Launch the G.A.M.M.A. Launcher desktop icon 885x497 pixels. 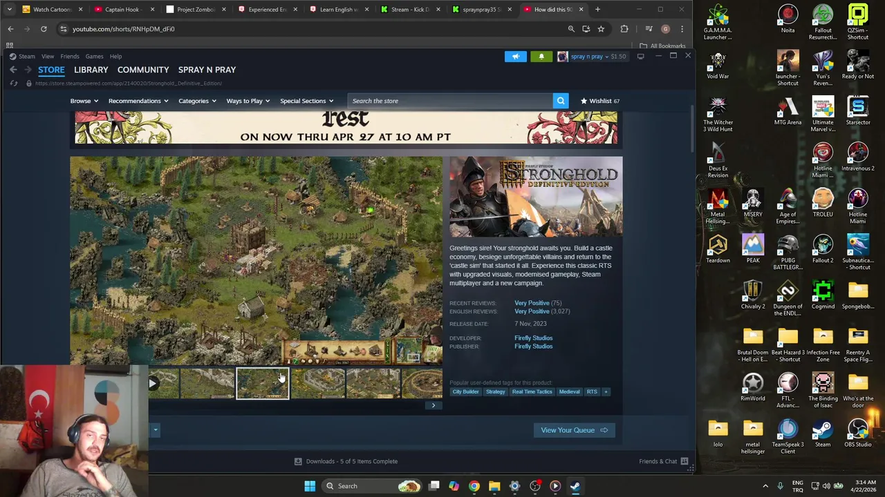pyautogui.click(x=718, y=22)
